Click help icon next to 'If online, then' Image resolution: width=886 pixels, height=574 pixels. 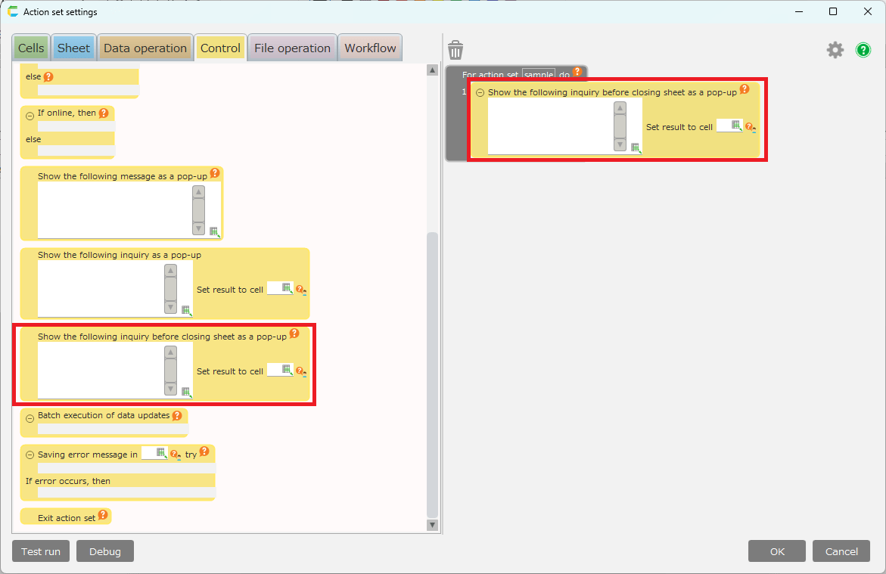(x=104, y=113)
